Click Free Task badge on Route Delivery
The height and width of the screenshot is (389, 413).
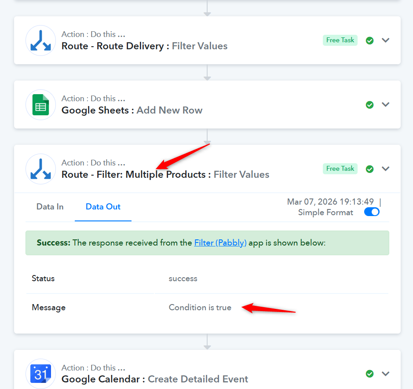coord(340,40)
